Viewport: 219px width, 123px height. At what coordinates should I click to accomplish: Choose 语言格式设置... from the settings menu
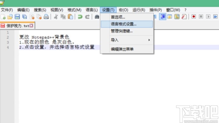(127, 24)
